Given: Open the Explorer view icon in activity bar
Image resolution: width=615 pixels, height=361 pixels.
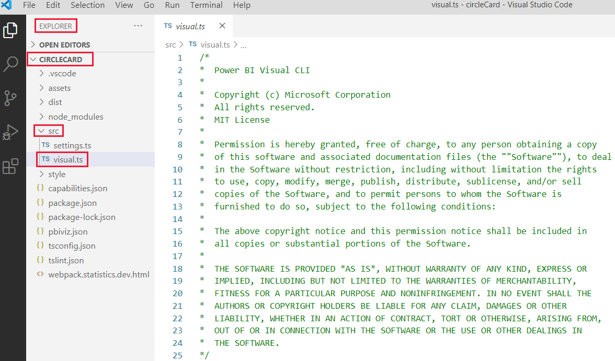Looking at the screenshot, I should (10, 30).
